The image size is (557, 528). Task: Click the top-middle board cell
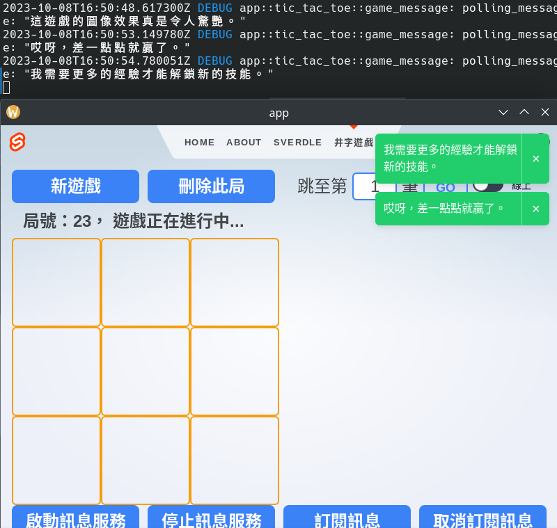tap(146, 282)
